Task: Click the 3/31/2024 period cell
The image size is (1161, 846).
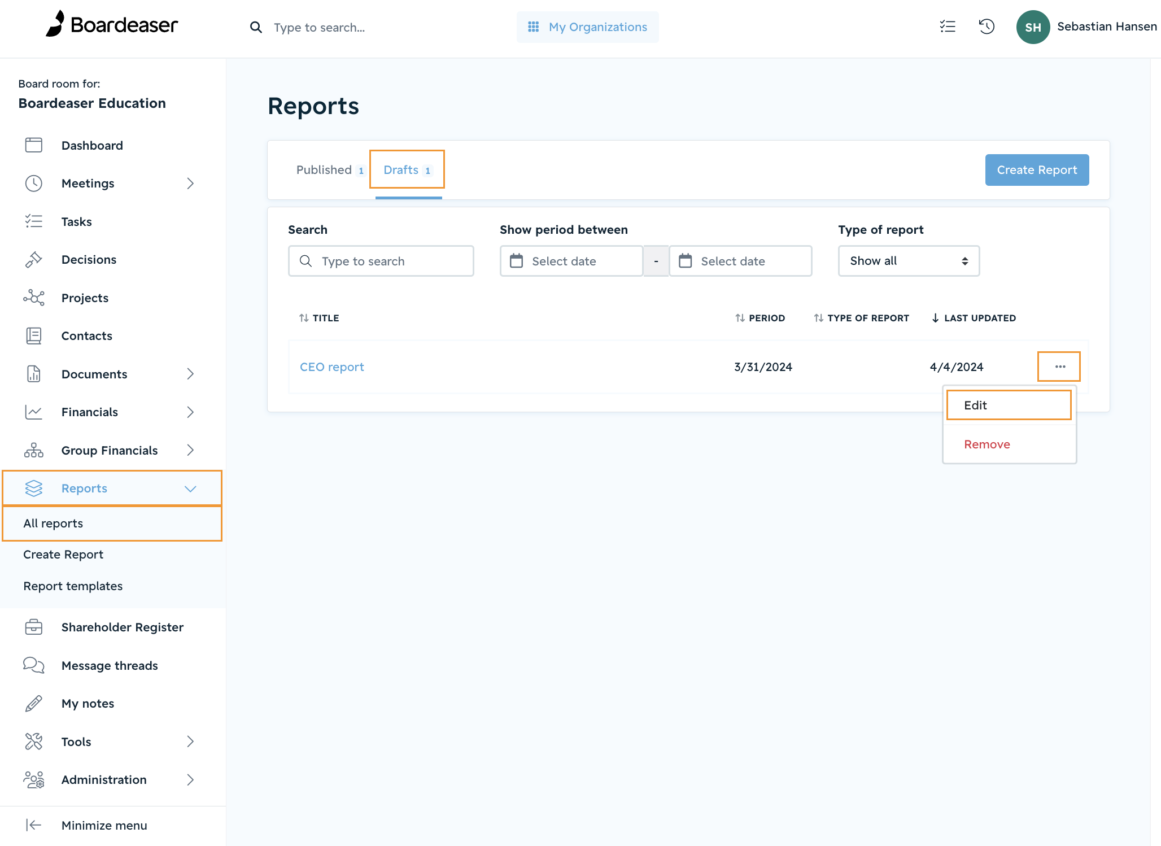Action: 763,367
